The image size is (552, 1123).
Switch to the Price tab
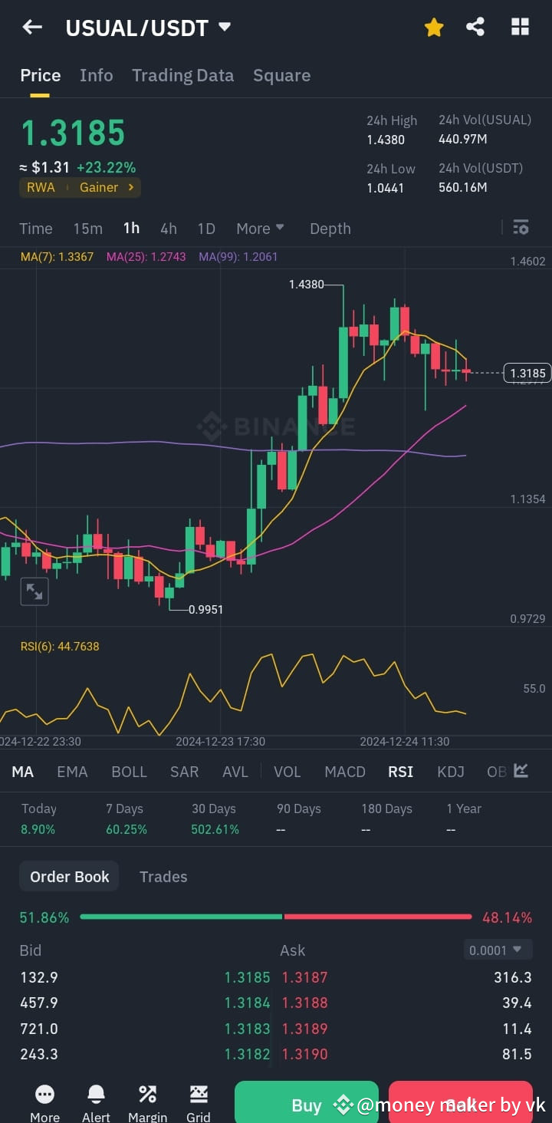40,75
